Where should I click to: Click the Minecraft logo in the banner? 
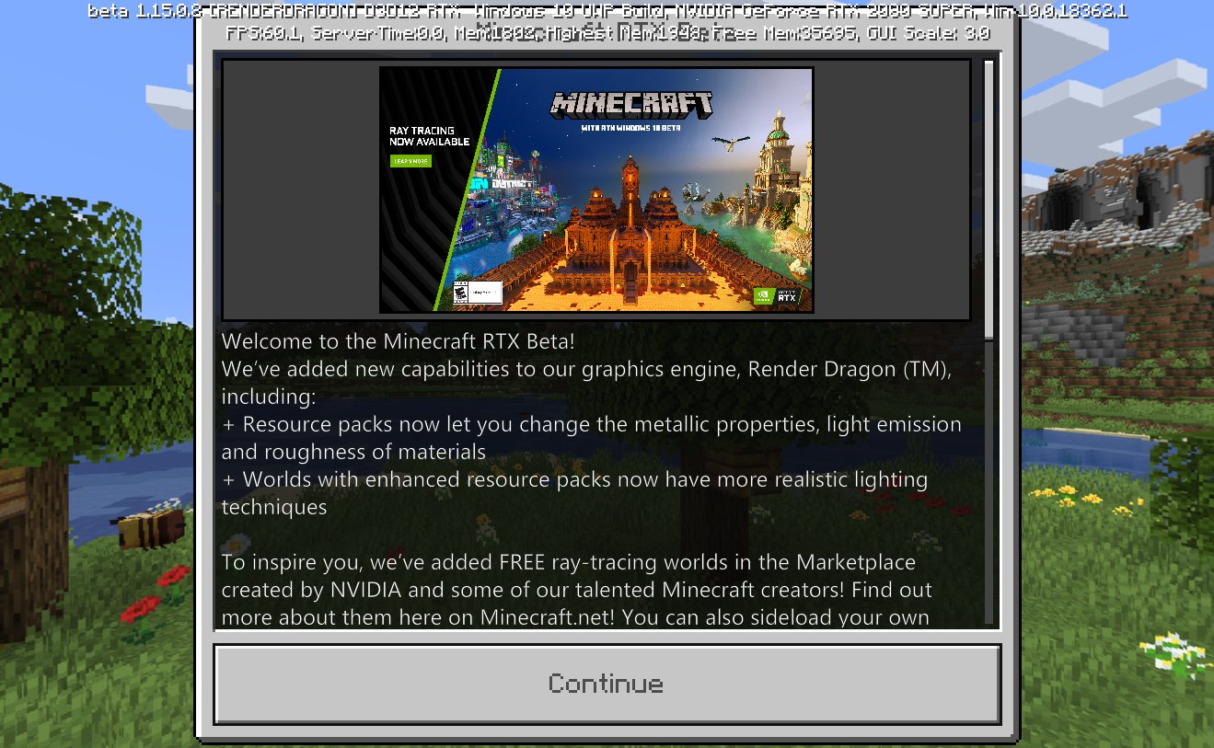(632, 104)
